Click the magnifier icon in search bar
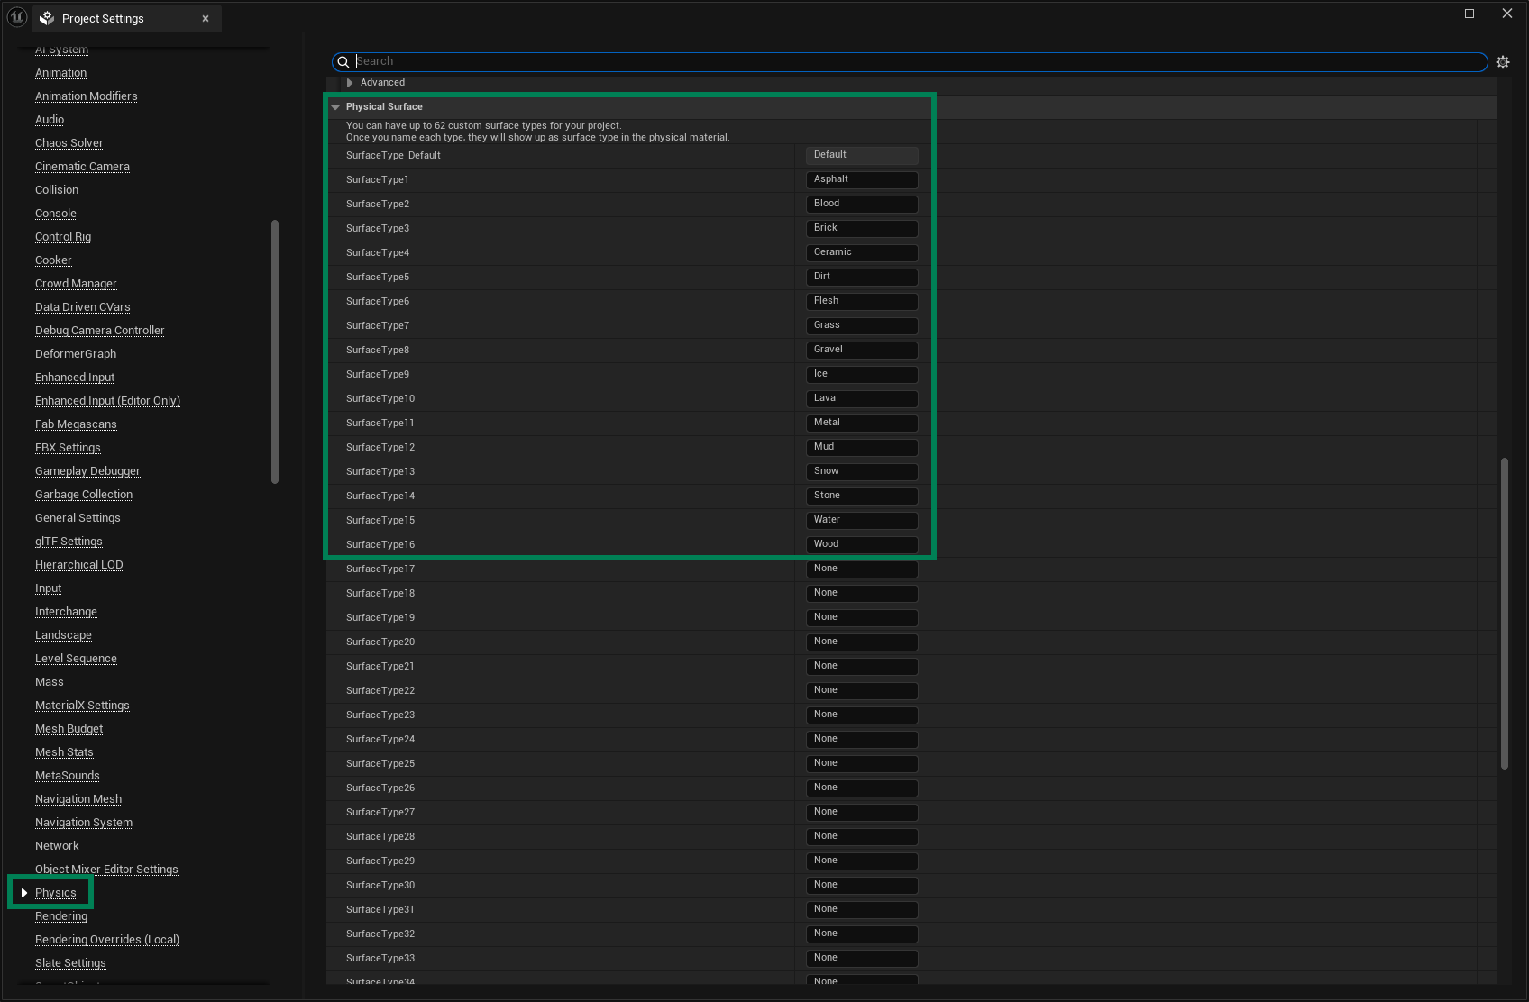 (343, 62)
